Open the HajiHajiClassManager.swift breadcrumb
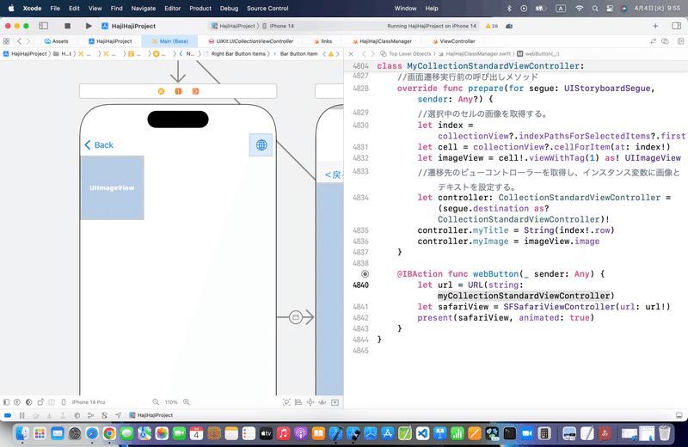The width and height of the screenshot is (688, 447). pos(475,54)
